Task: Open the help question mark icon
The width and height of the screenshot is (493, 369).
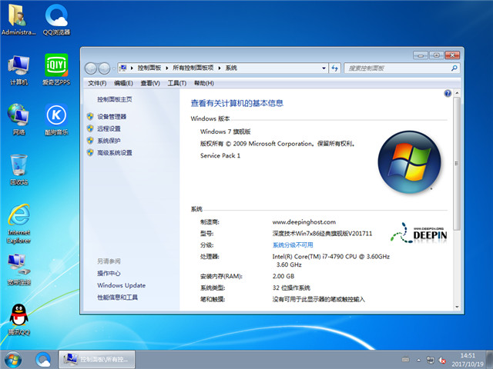Action: (x=448, y=93)
